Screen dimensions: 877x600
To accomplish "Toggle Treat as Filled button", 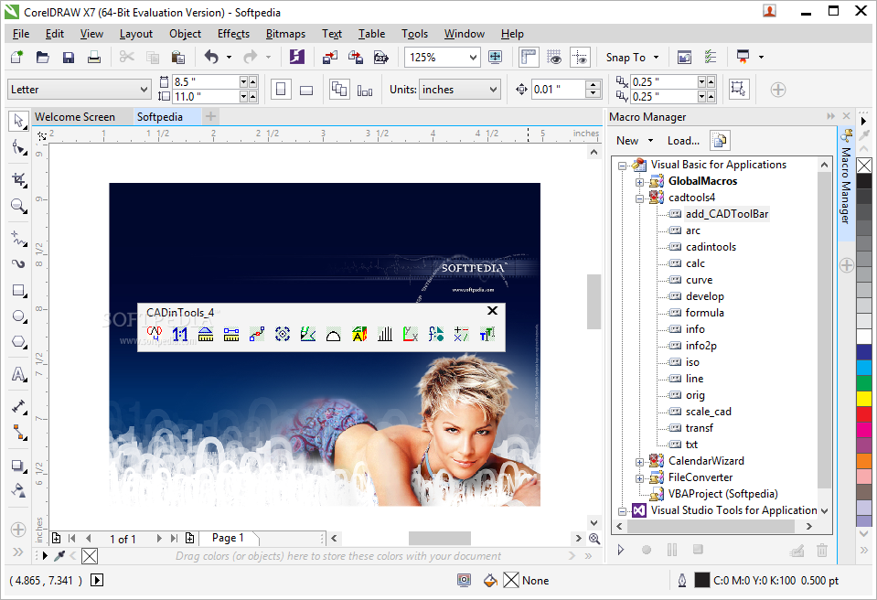I will click(x=738, y=89).
